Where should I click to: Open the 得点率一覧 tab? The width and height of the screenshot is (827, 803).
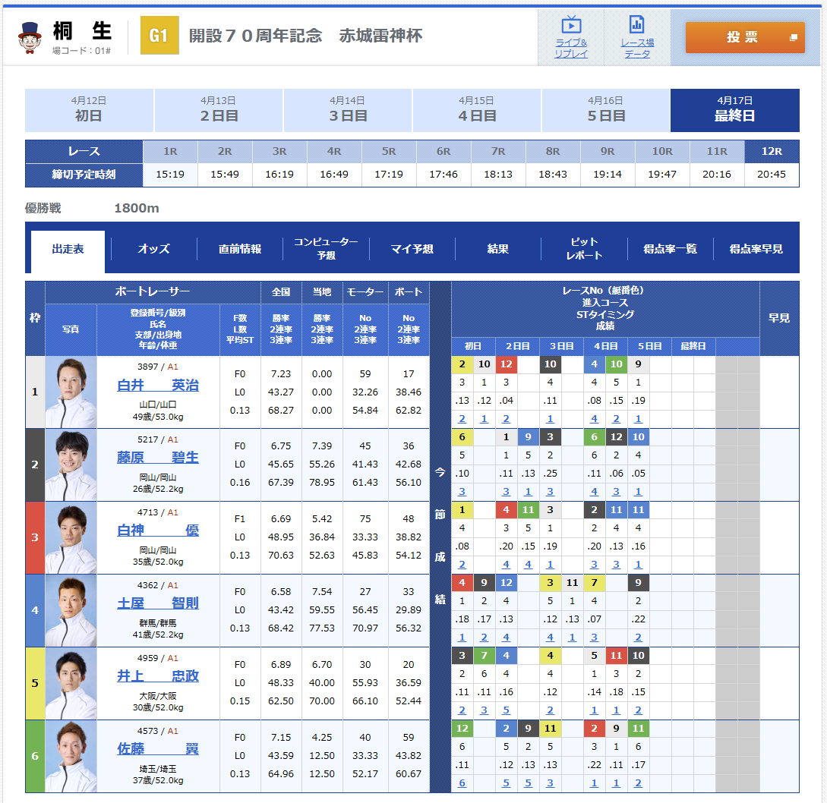(671, 249)
